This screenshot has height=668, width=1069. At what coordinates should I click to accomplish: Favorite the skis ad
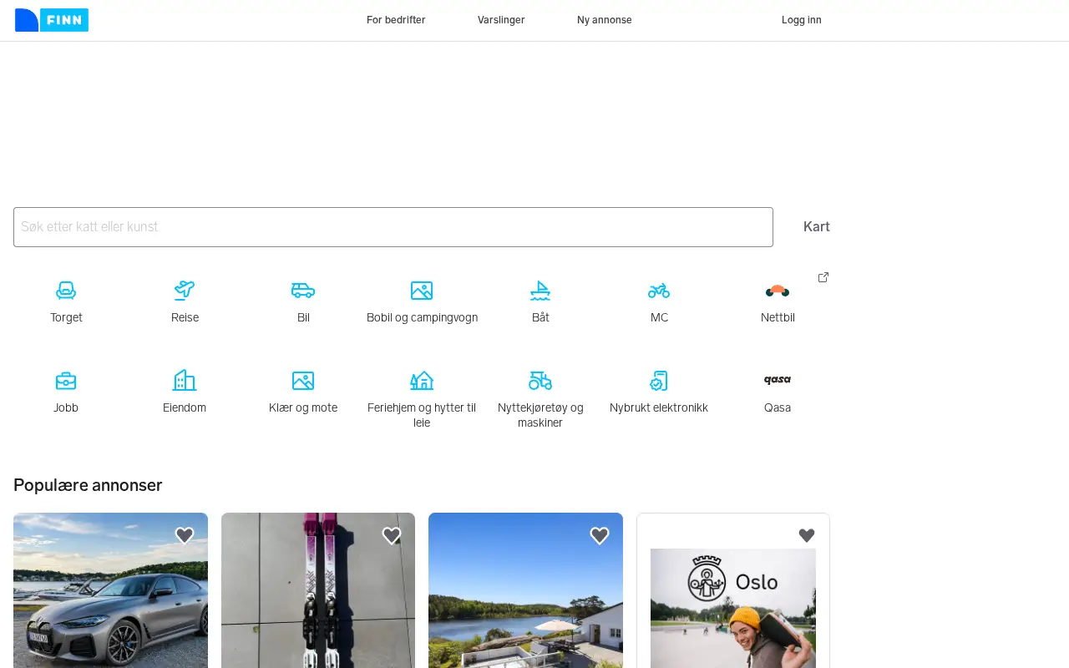pos(392,535)
